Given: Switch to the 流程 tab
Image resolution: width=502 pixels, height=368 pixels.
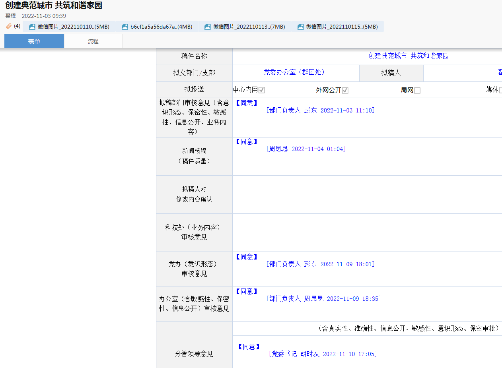Looking at the screenshot, I should coord(93,41).
